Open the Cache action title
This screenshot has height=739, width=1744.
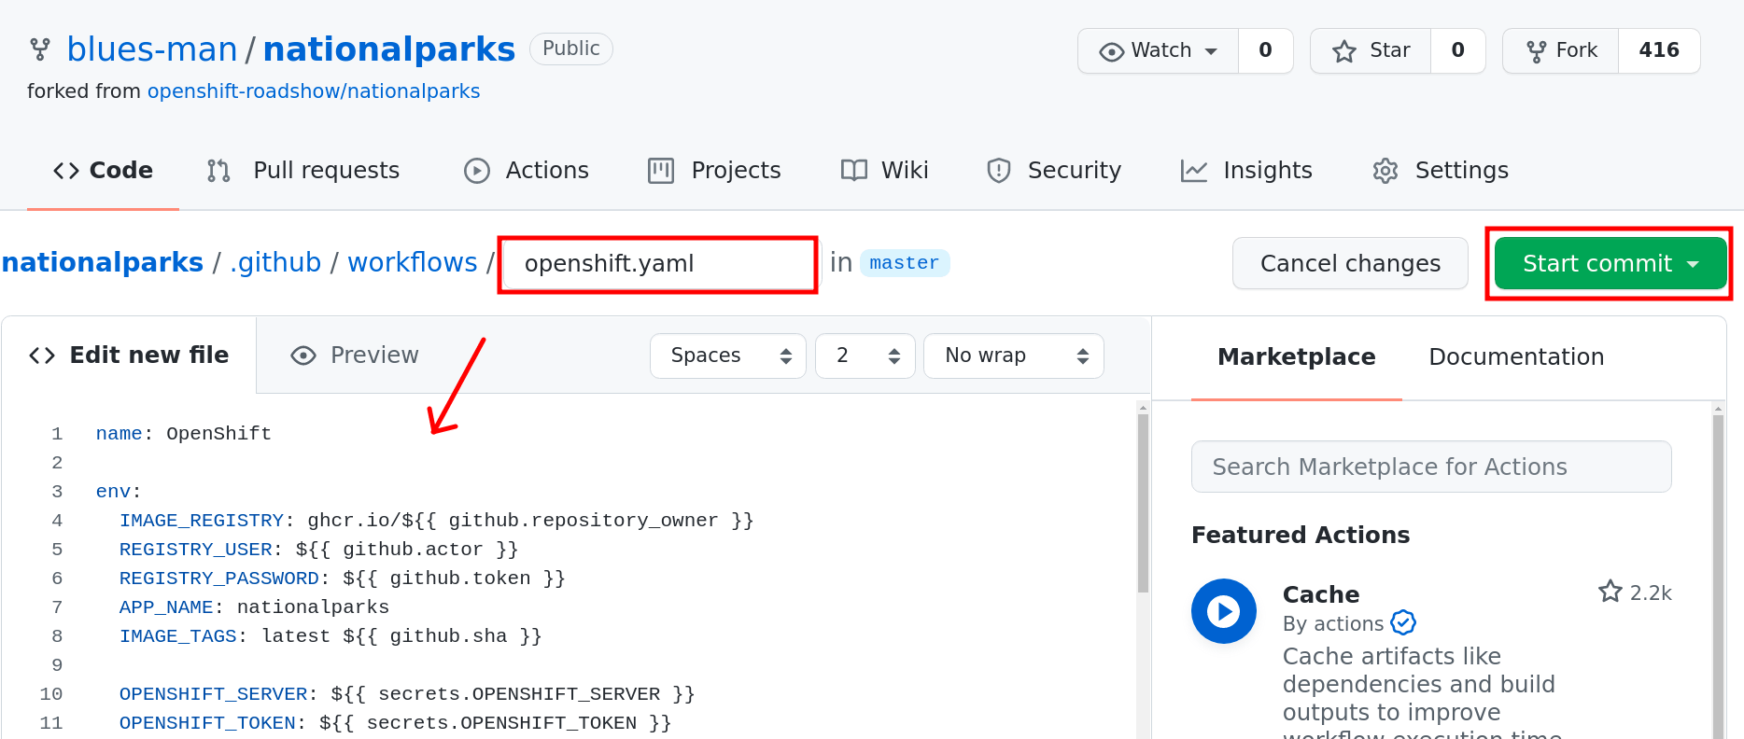click(x=1321, y=594)
